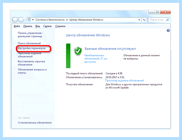Minimize the Windows Update window
This screenshot has height=140, width=182.
pos(151,12)
